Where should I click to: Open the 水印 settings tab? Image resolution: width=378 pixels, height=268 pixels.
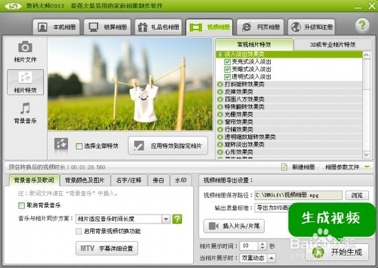[x=181, y=180]
